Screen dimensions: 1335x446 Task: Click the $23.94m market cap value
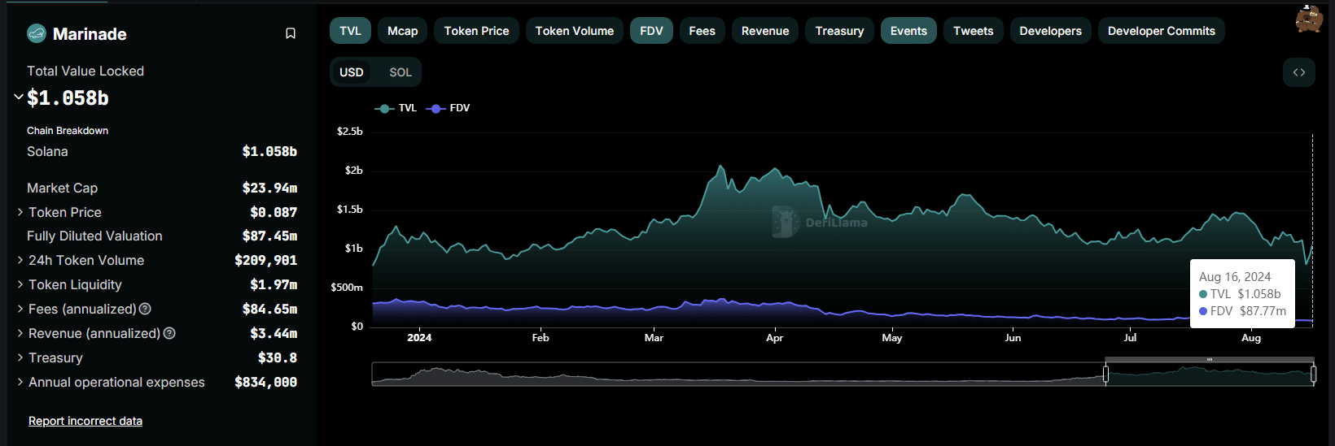(x=269, y=188)
